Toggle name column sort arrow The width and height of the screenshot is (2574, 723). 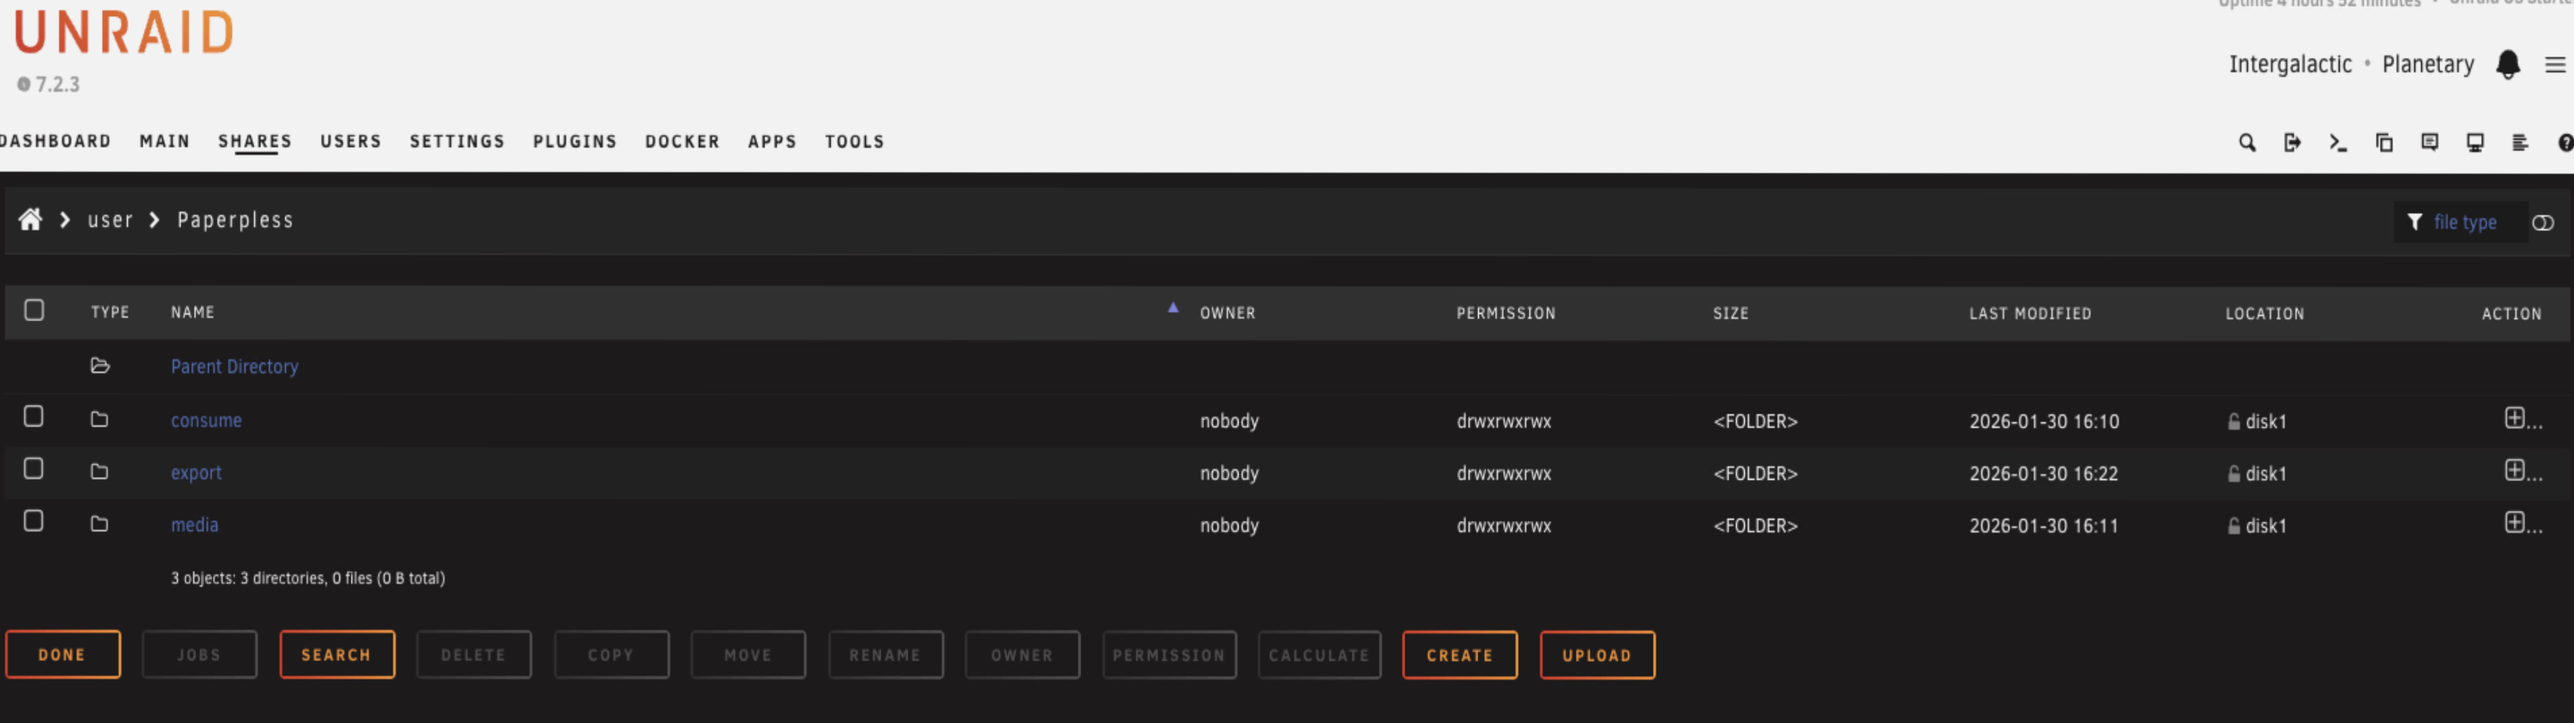pyautogui.click(x=1172, y=309)
